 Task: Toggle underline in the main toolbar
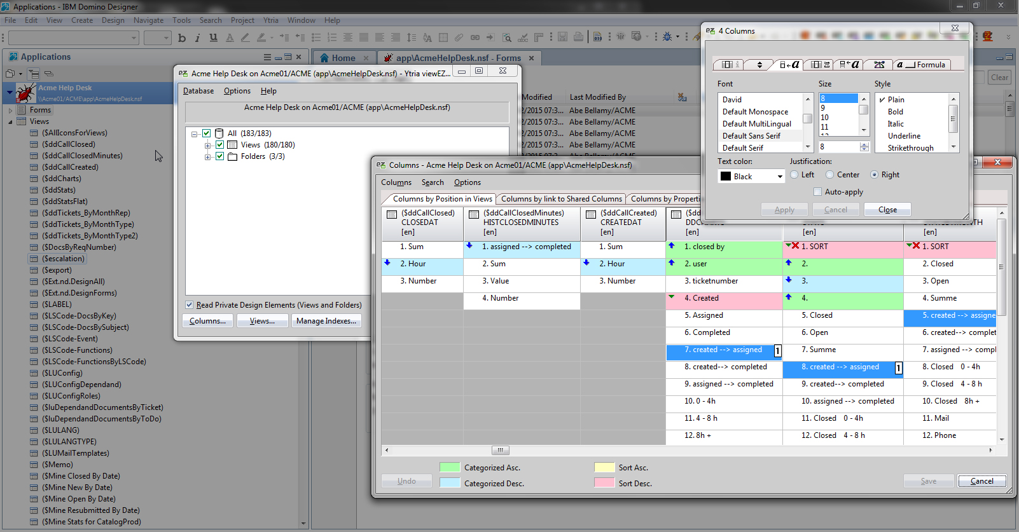pyautogui.click(x=214, y=38)
